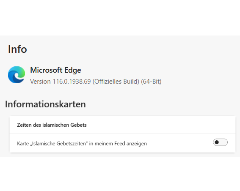This screenshot has height=191, width=240.
Task: Click the word Gebets in the card title
Action: (x=78, y=125)
